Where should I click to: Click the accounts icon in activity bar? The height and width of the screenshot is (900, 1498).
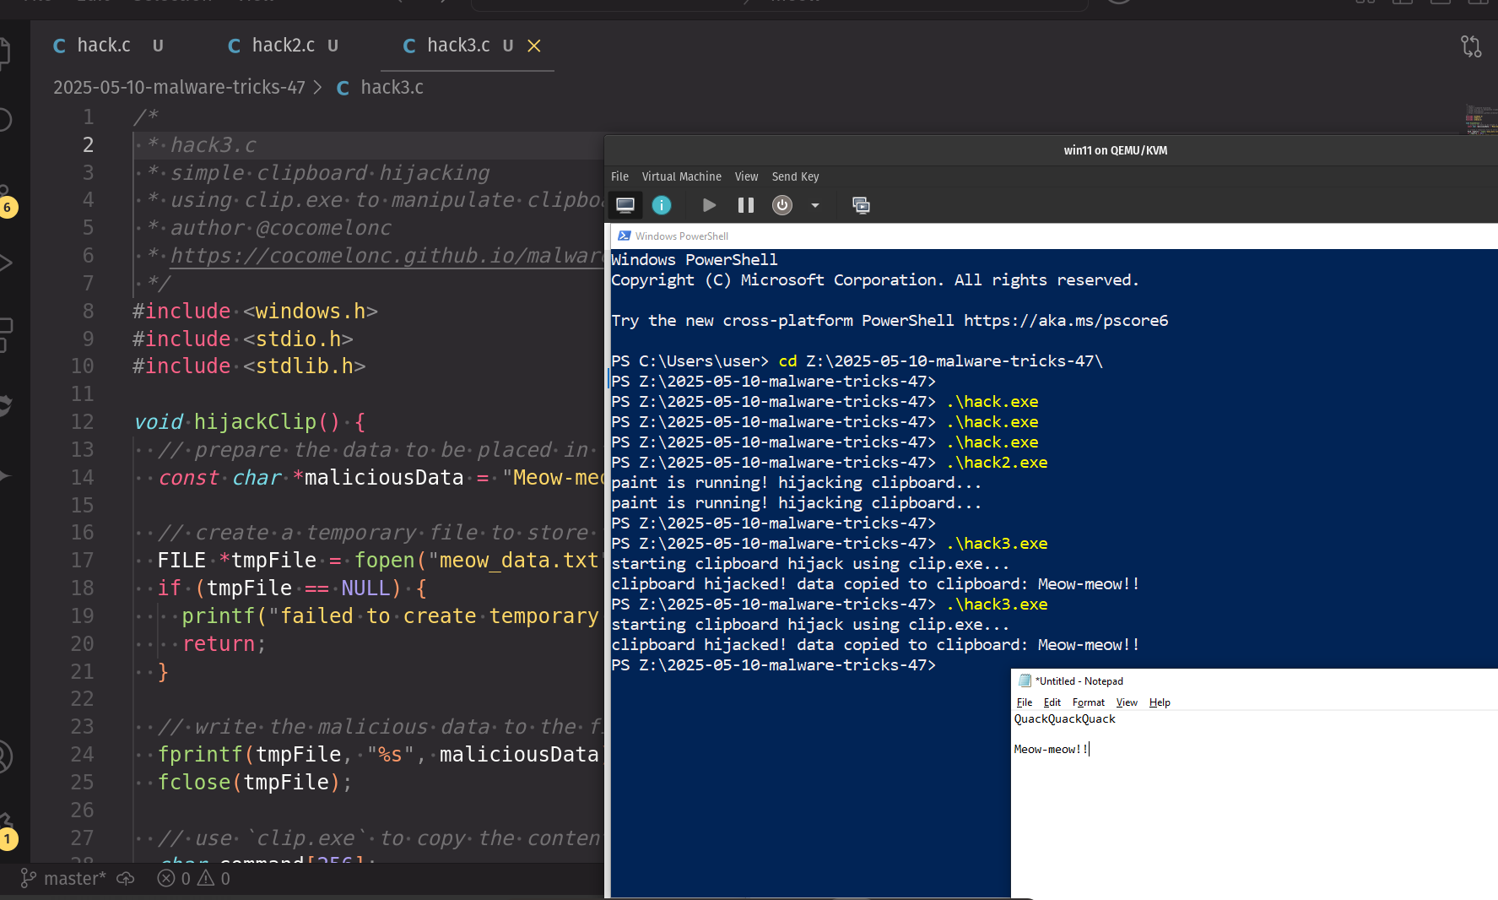pos(5,756)
